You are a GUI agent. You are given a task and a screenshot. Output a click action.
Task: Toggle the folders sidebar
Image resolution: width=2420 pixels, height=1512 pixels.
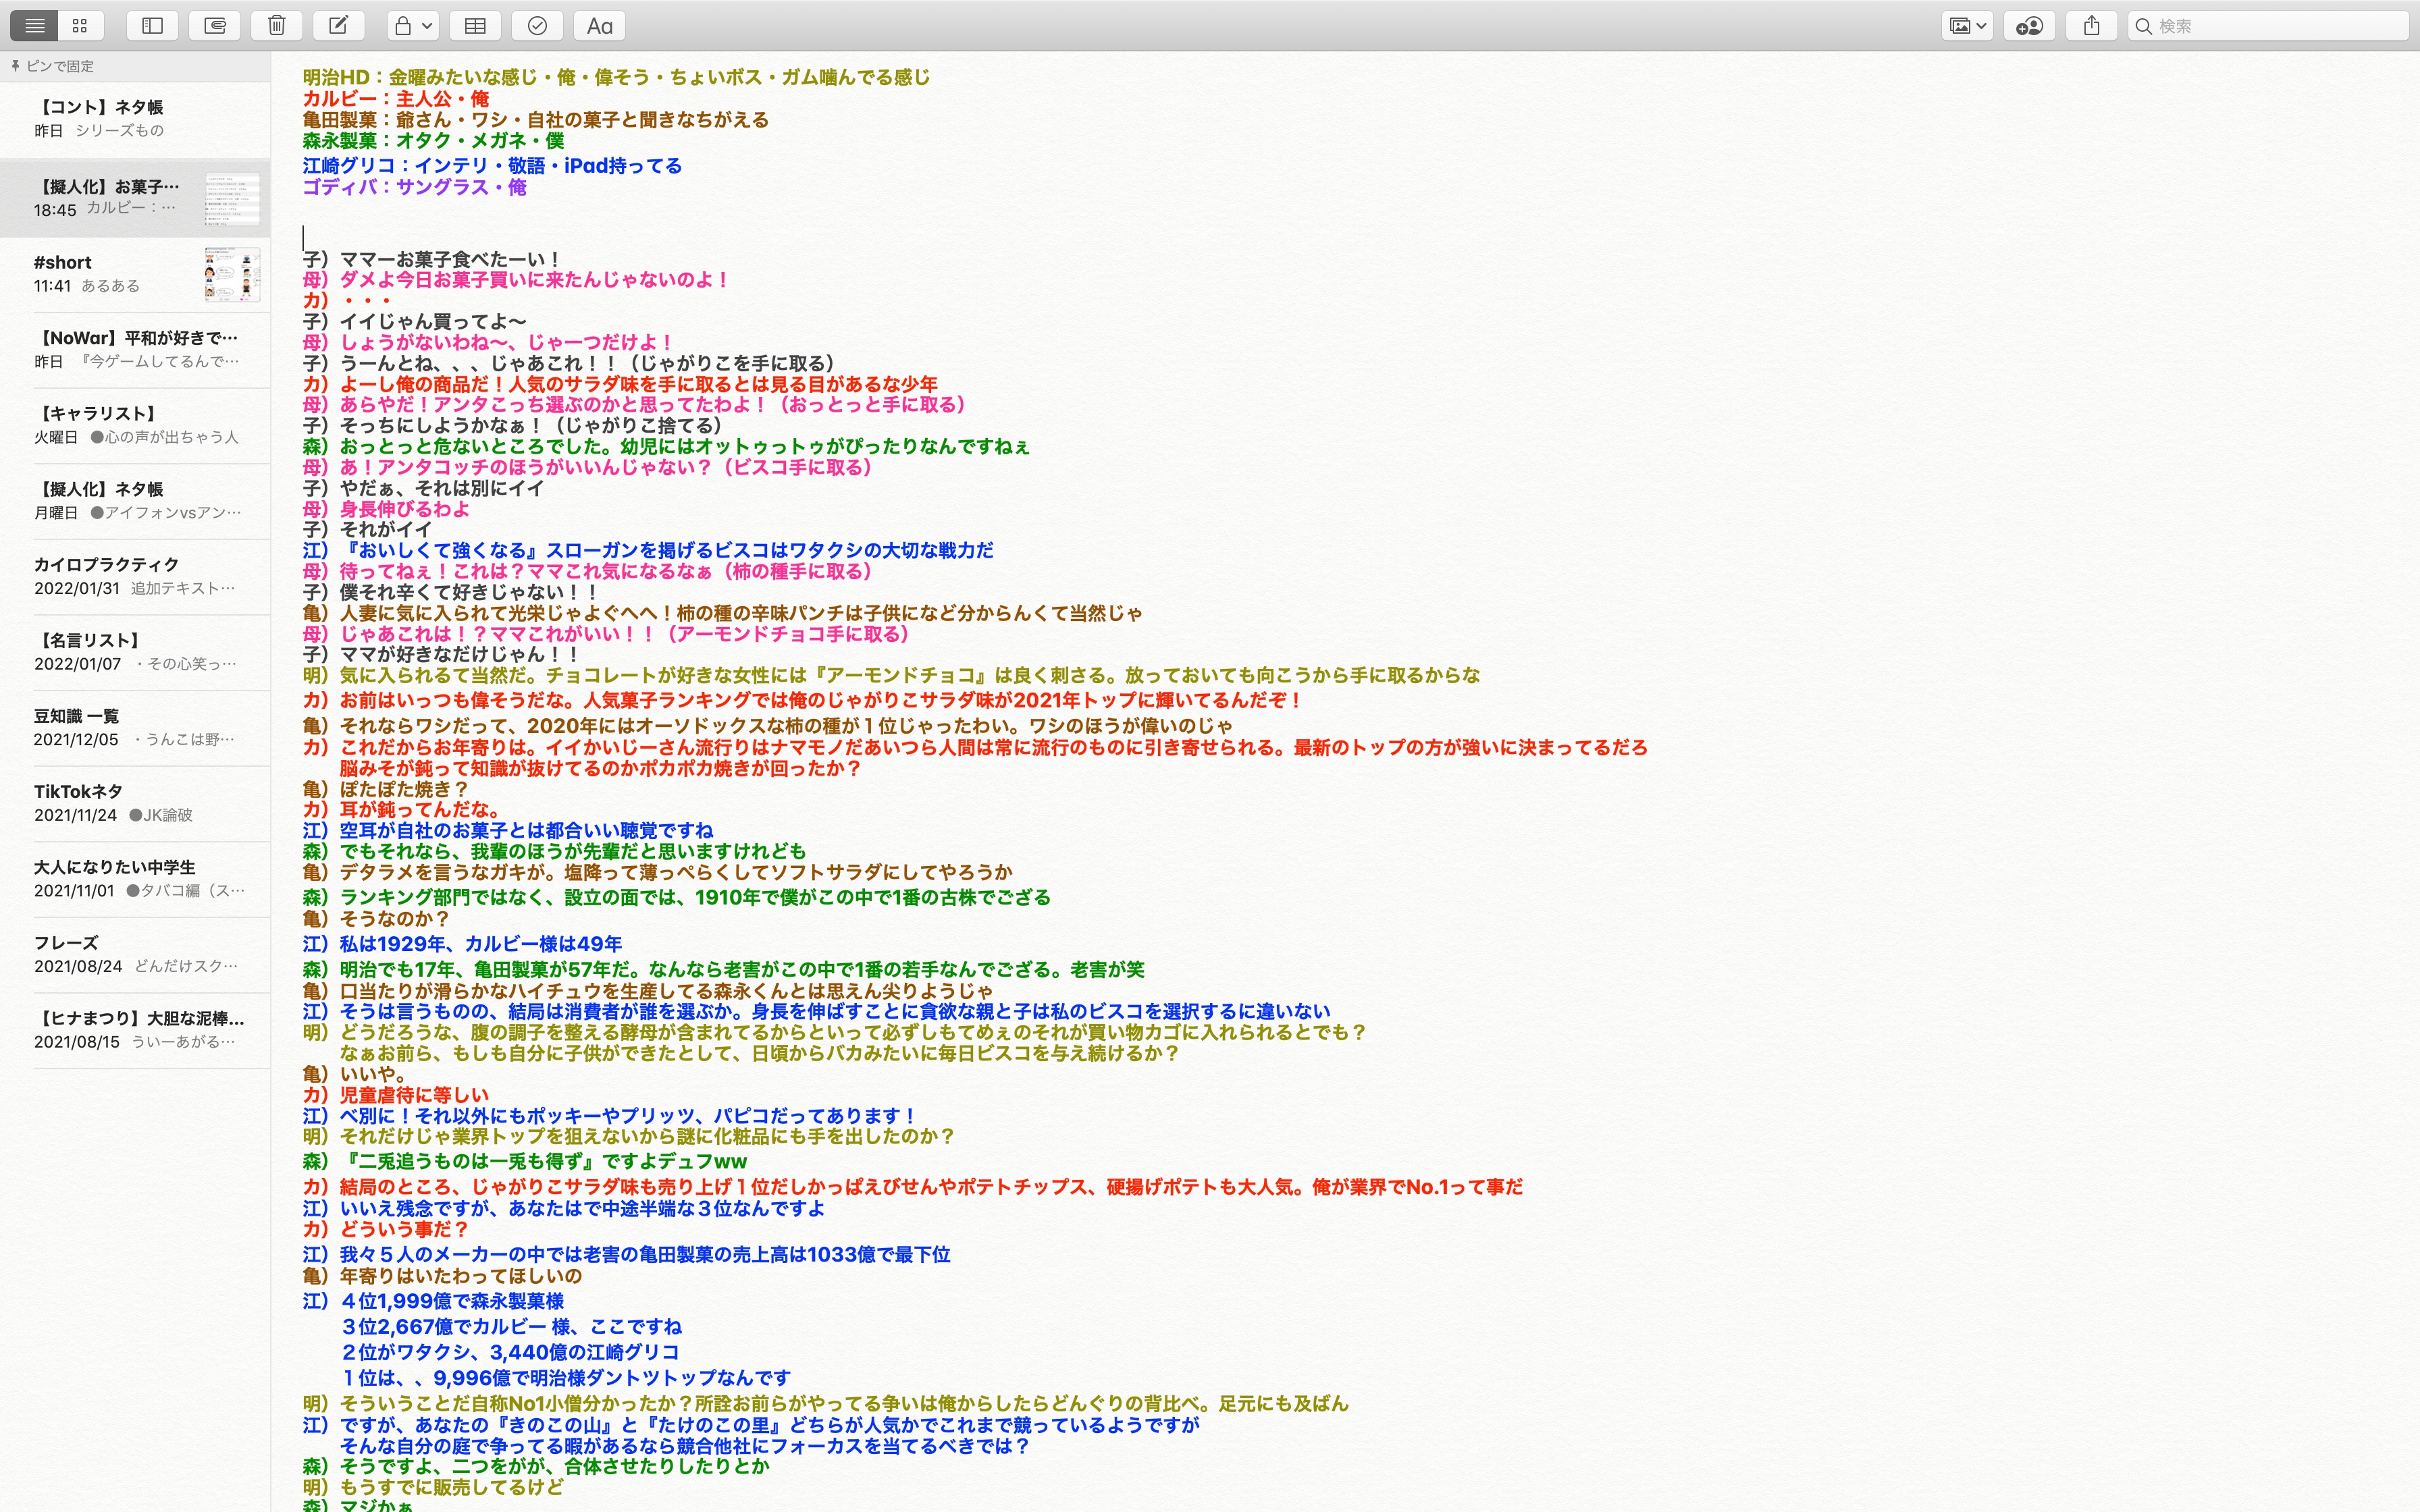[x=153, y=26]
